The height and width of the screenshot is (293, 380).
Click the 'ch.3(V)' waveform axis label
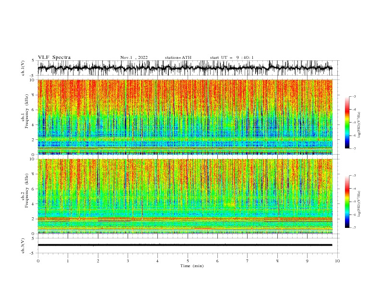(x=23, y=246)
